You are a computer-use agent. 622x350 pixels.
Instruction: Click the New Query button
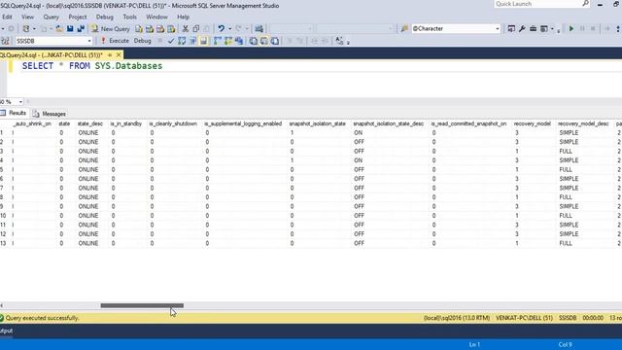111,28
